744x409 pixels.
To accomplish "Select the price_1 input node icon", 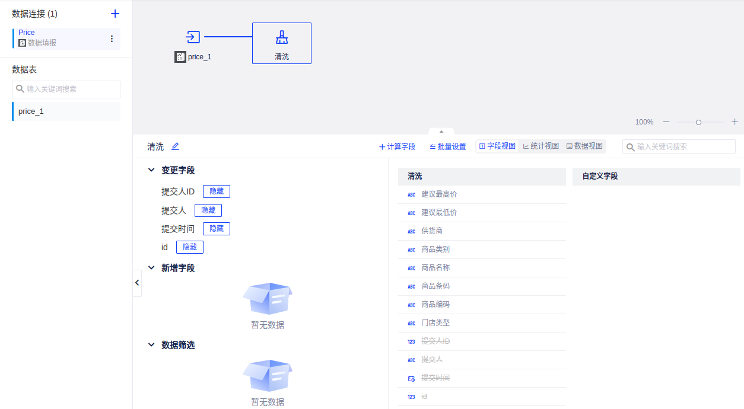I will coord(193,37).
